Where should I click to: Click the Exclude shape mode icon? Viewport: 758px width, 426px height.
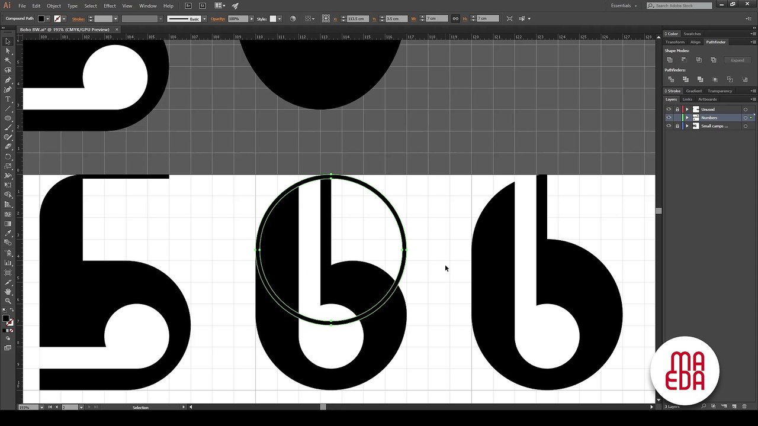pos(713,60)
